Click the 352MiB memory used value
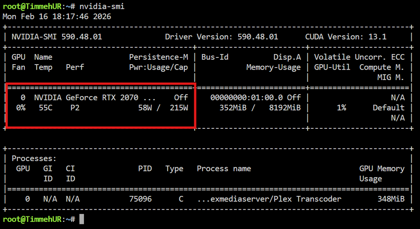 tap(233, 108)
